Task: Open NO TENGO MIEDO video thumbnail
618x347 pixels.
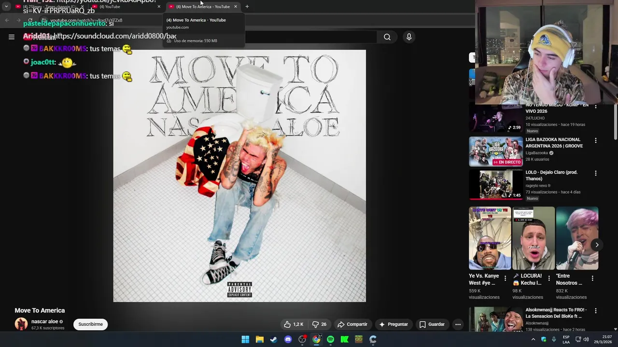Action: tap(496, 119)
